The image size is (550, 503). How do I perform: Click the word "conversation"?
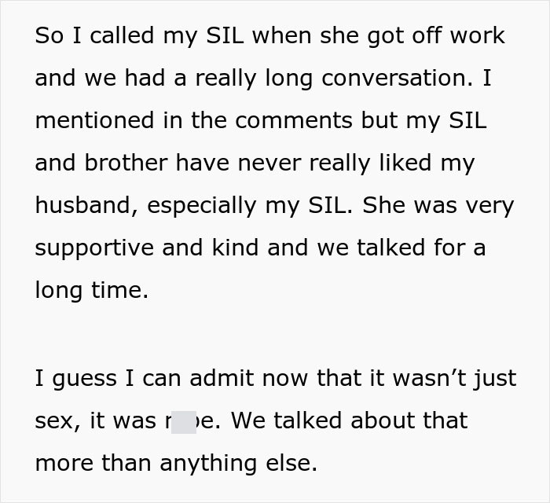[397, 78]
